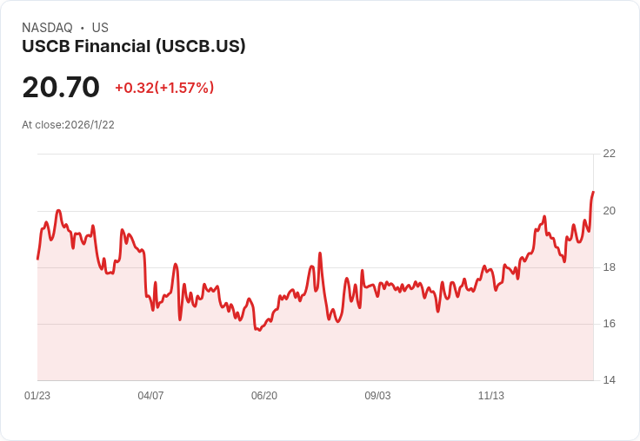Screen dimensions: 640x441
Task: Click the 11/13 date axis label
Action: [x=491, y=395]
